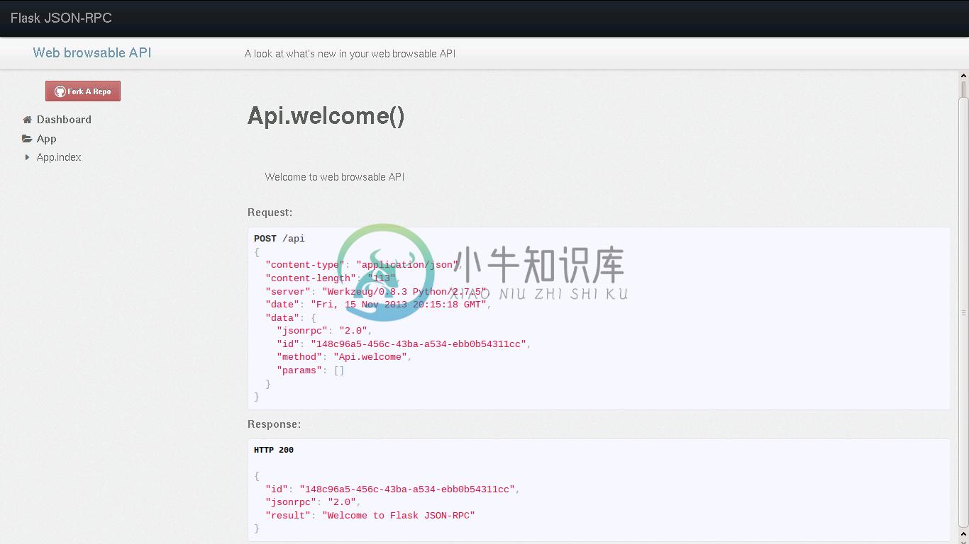The image size is (969, 544).
Task: Click the response "result" value text
Action: pos(399,516)
